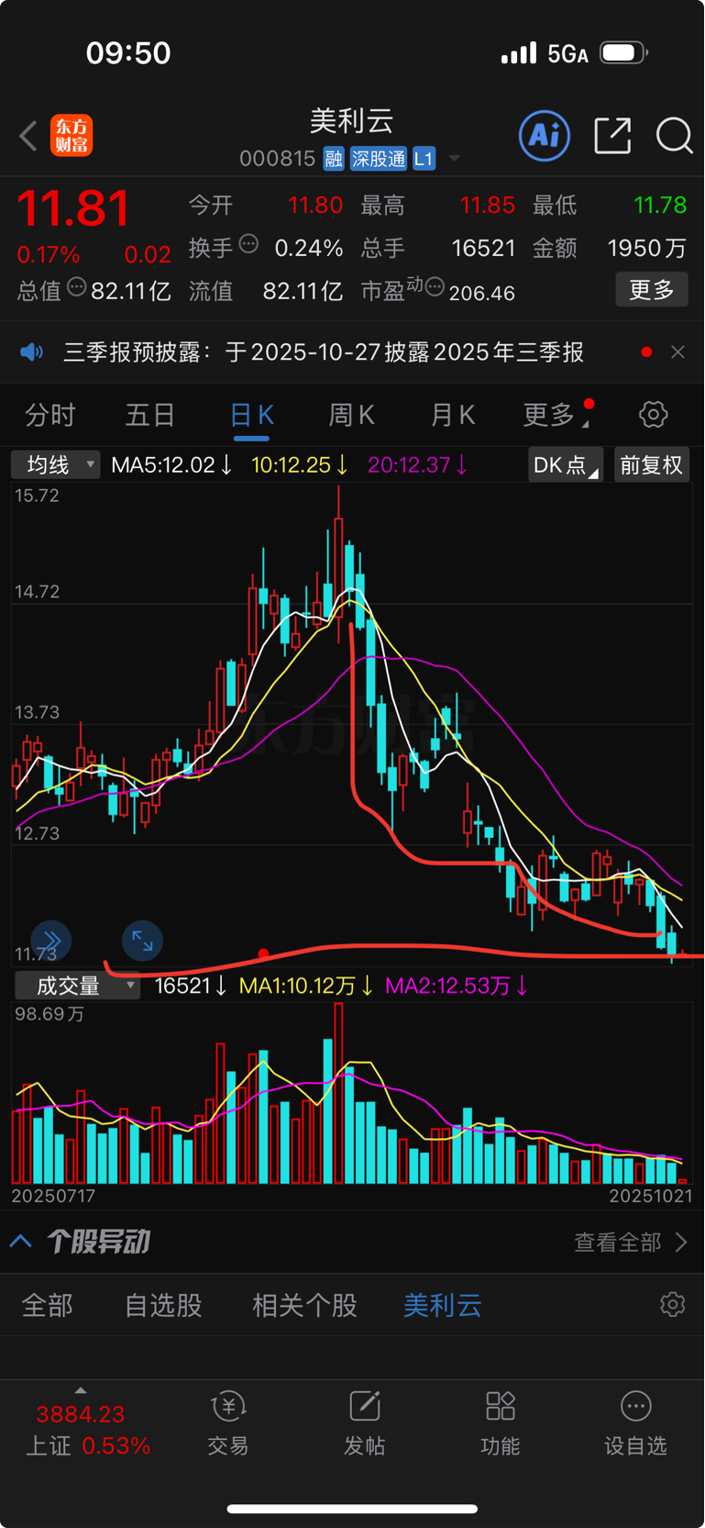Tap the MA2:12.53万 volume value
This screenshot has width=705, height=1528.
pos(456,987)
